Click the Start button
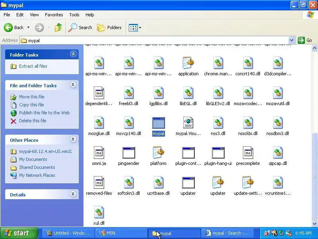Screen dimensions: 318x239 [19, 233]
